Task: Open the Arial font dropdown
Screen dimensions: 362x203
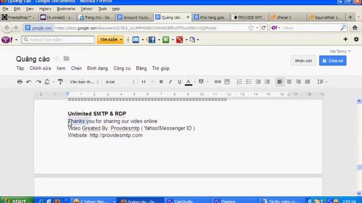Action: click(x=120, y=82)
